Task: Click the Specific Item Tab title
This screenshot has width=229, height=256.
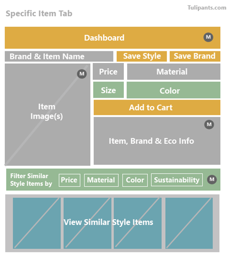Action: pos(39,14)
